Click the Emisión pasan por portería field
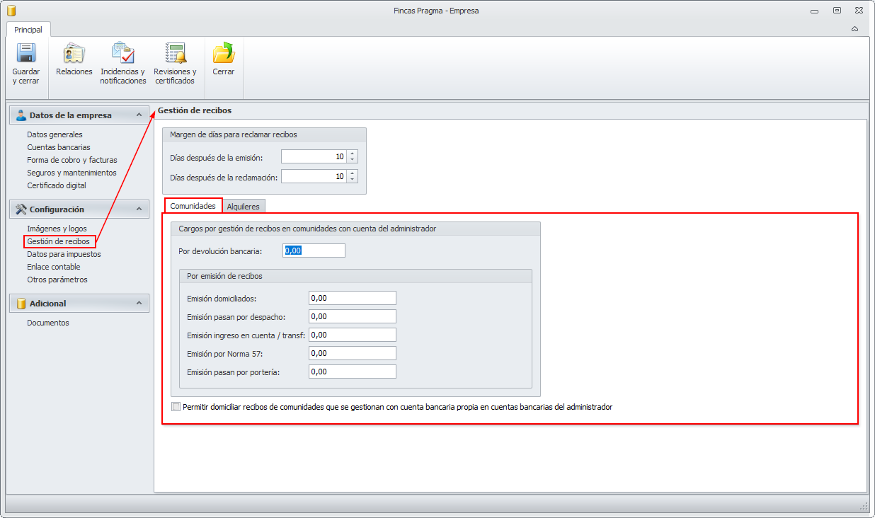Screen dimensions: 875x518 353,372
